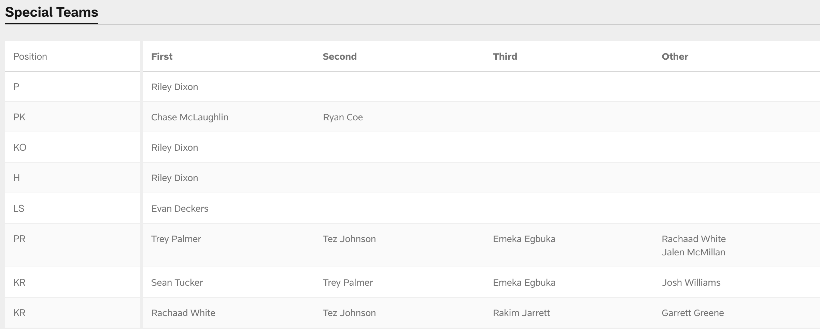Open Chase McLaughlin's player page
The height and width of the screenshot is (329, 820).
tap(189, 117)
